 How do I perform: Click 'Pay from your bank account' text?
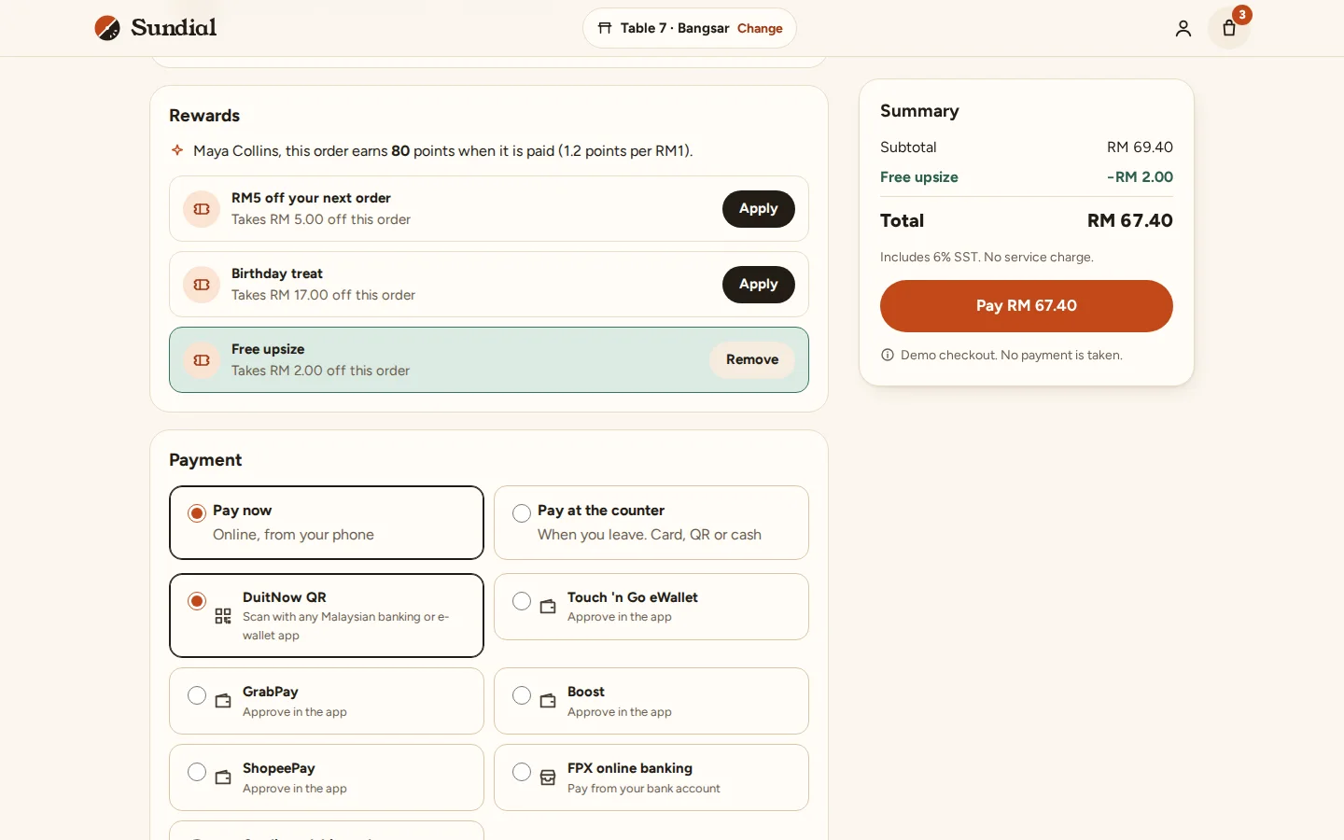pyautogui.click(x=644, y=789)
